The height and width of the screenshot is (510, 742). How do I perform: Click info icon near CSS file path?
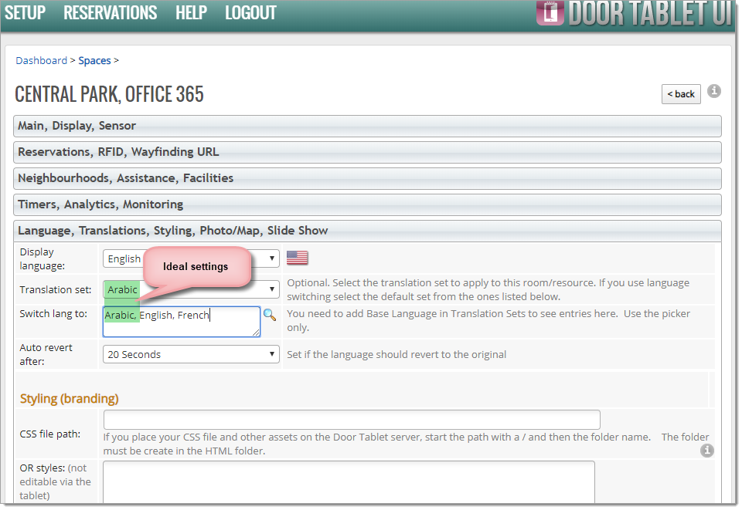coord(706,451)
